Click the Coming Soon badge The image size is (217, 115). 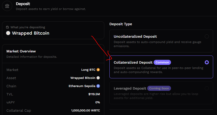coord(159,88)
